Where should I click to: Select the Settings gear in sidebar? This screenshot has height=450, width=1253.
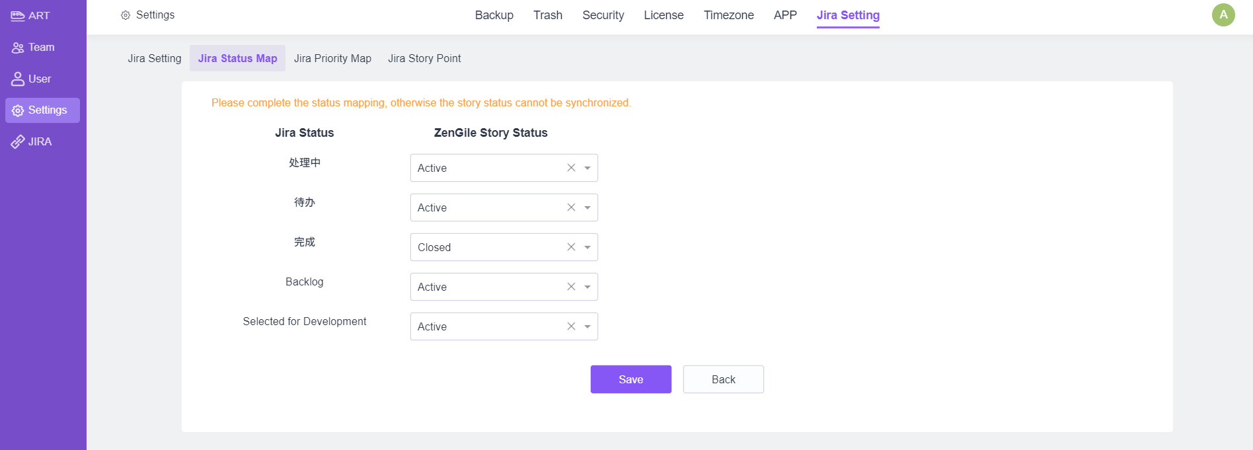(18, 110)
